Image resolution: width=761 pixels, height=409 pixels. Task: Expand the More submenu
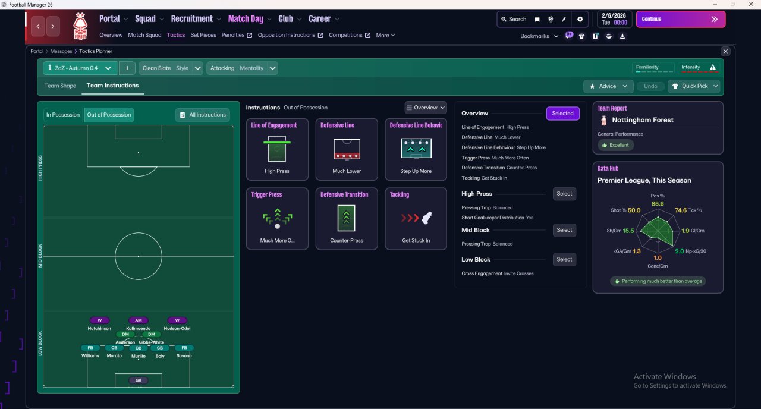pyautogui.click(x=385, y=35)
